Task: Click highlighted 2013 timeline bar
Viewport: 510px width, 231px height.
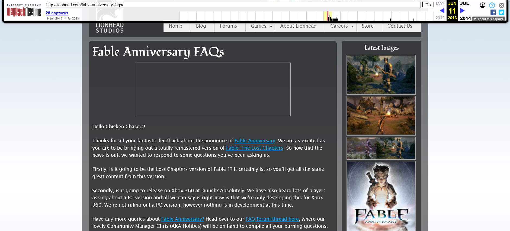Action: coord(328,16)
